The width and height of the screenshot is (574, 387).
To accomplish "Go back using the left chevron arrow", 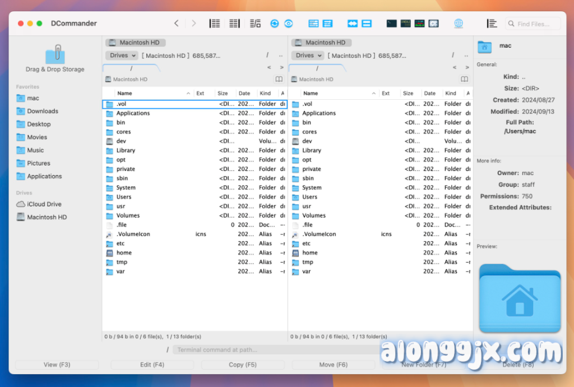I will tap(176, 24).
